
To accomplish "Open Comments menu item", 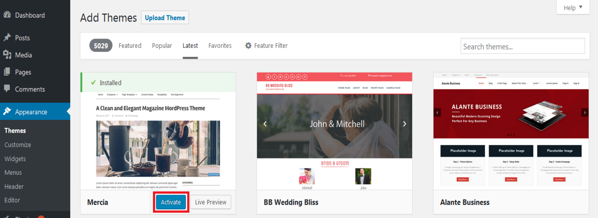I will click(35, 89).
